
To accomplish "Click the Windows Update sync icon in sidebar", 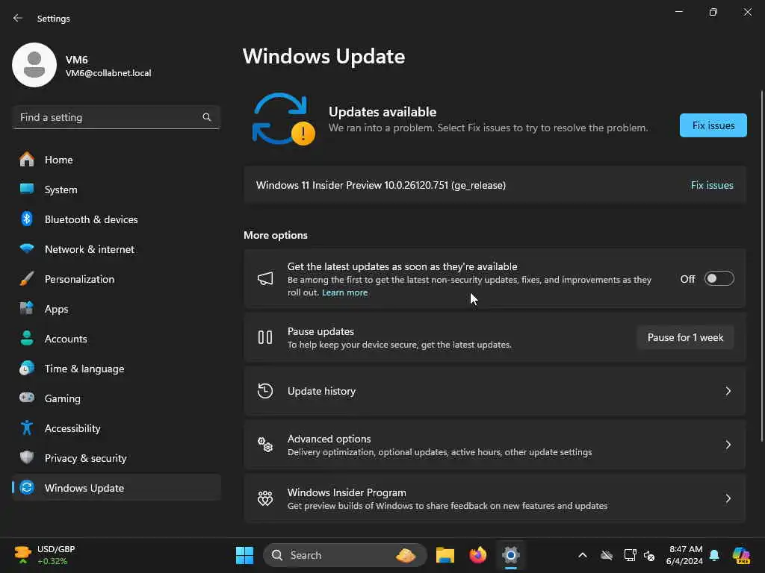I will point(27,487).
